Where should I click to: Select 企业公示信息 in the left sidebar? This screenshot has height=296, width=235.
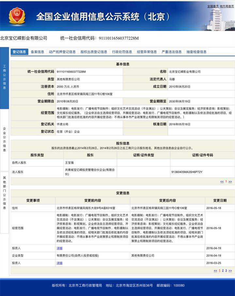[4, 139]
